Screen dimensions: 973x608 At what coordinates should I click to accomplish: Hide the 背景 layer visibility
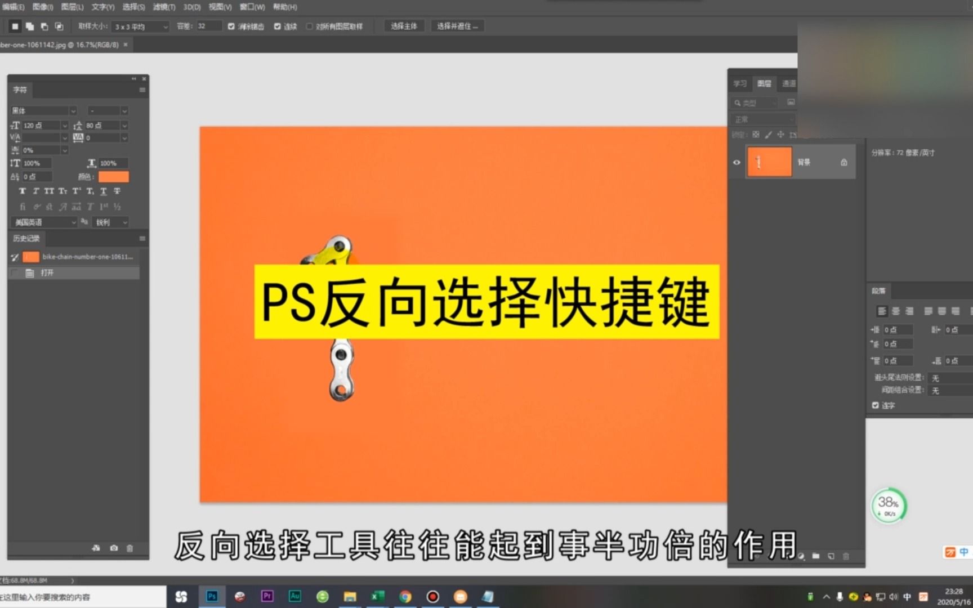pyautogui.click(x=737, y=162)
